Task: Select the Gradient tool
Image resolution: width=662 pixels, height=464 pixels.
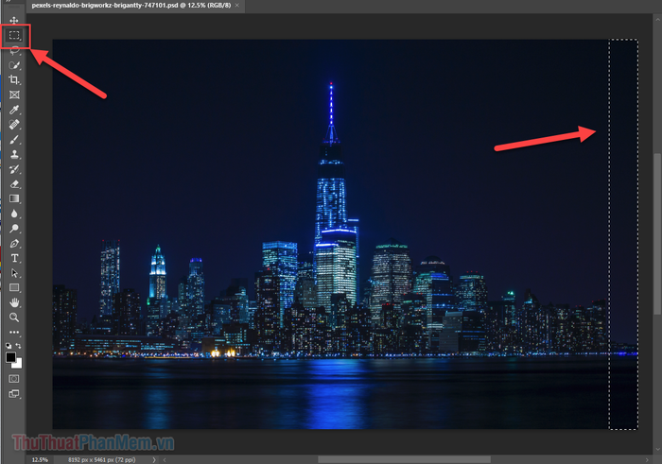Action: [14, 198]
